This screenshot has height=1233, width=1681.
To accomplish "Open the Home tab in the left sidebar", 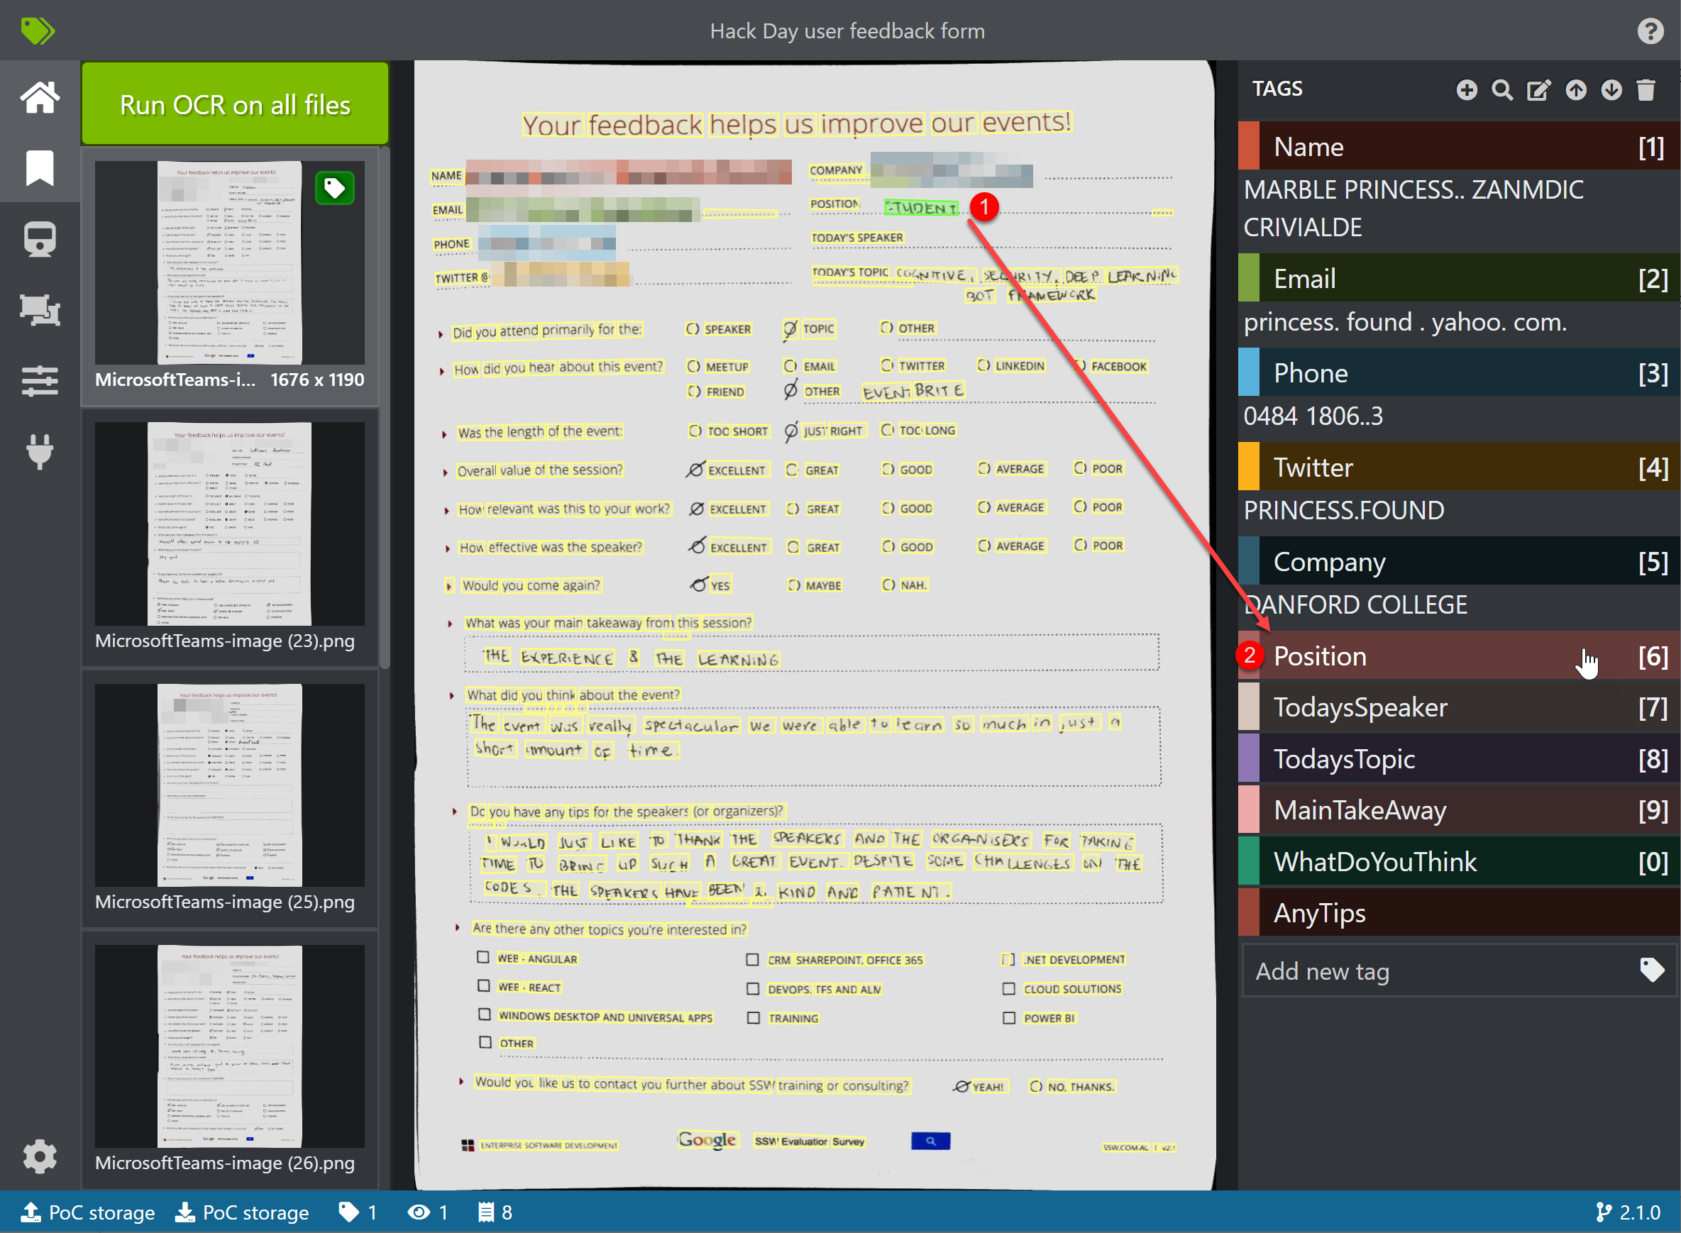I will click(39, 96).
